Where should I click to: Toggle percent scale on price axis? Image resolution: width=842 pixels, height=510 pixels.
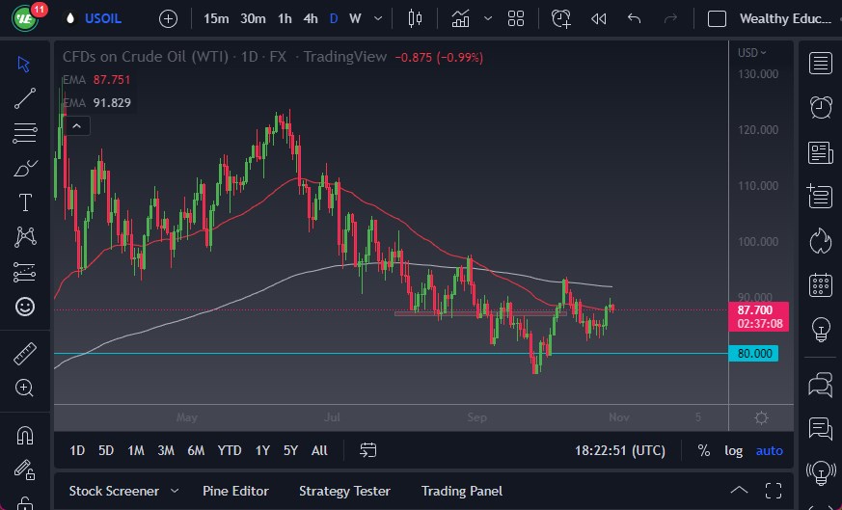704,450
